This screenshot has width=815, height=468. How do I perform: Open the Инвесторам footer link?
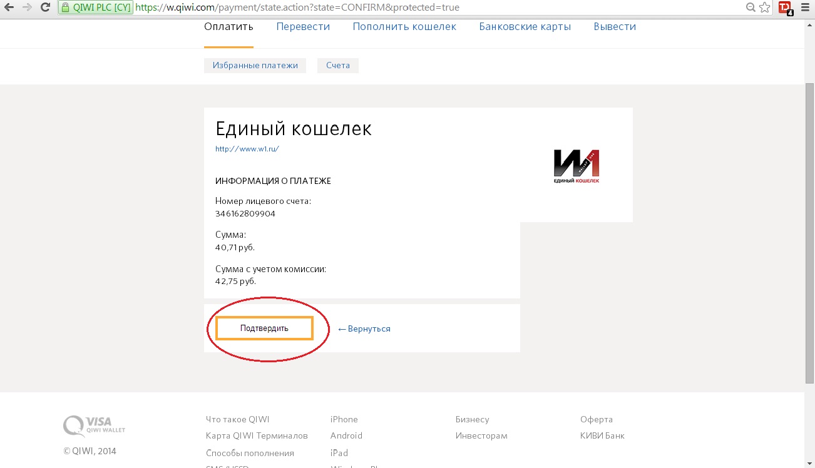(x=481, y=435)
